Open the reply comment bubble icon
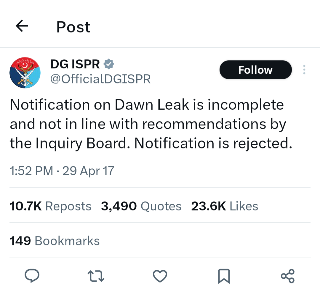 click(x=32, y=276)
